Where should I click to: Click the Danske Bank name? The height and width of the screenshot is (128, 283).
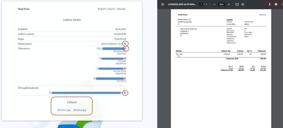(x=120, y=71)
